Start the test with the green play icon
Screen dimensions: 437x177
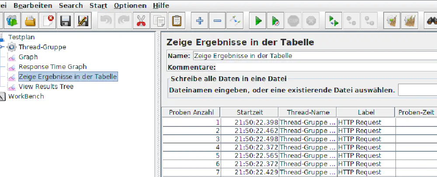pos(258,20)
